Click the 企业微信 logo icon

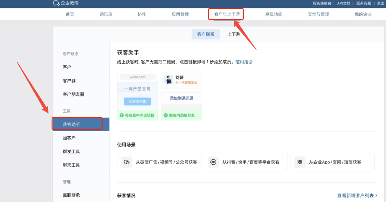click(x=56, y=3)
